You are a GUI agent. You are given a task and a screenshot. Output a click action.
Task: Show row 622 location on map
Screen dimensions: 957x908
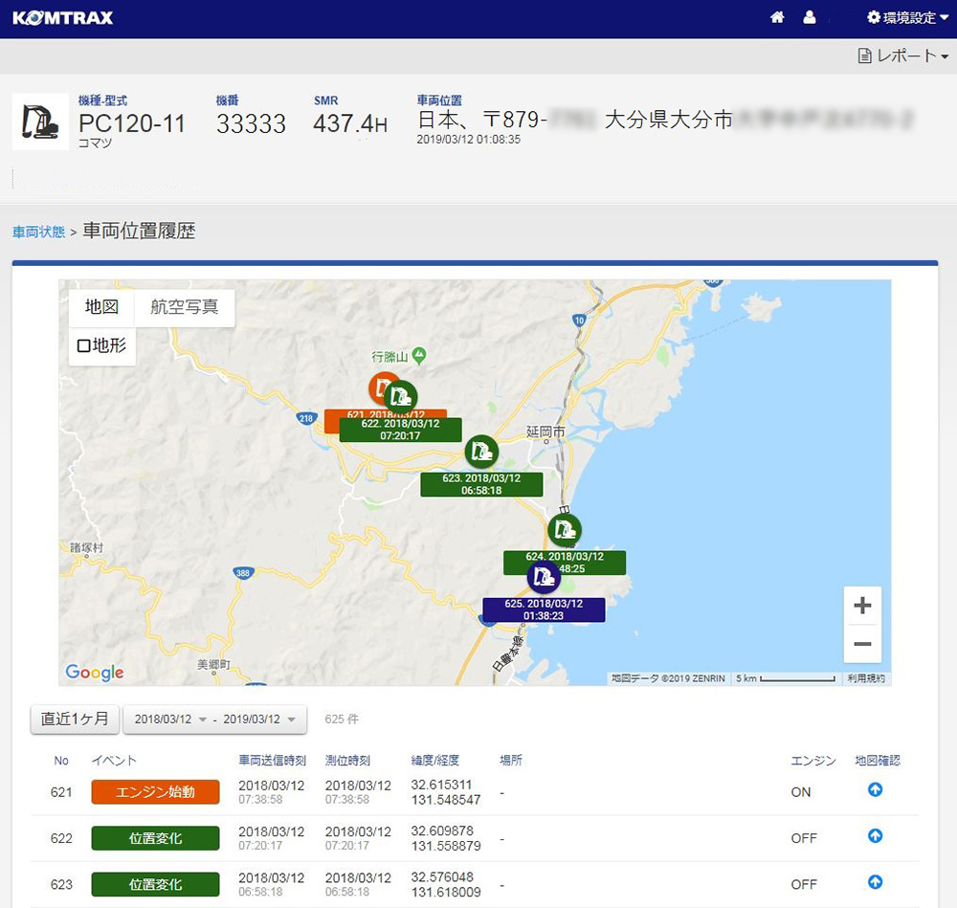[874, 836]
